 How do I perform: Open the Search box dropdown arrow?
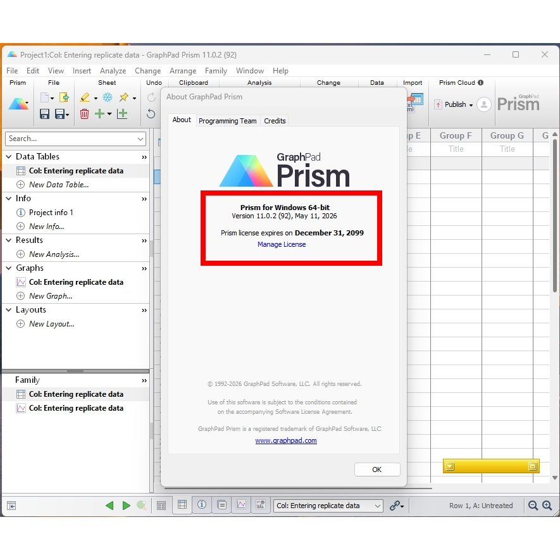pos(140,139)
